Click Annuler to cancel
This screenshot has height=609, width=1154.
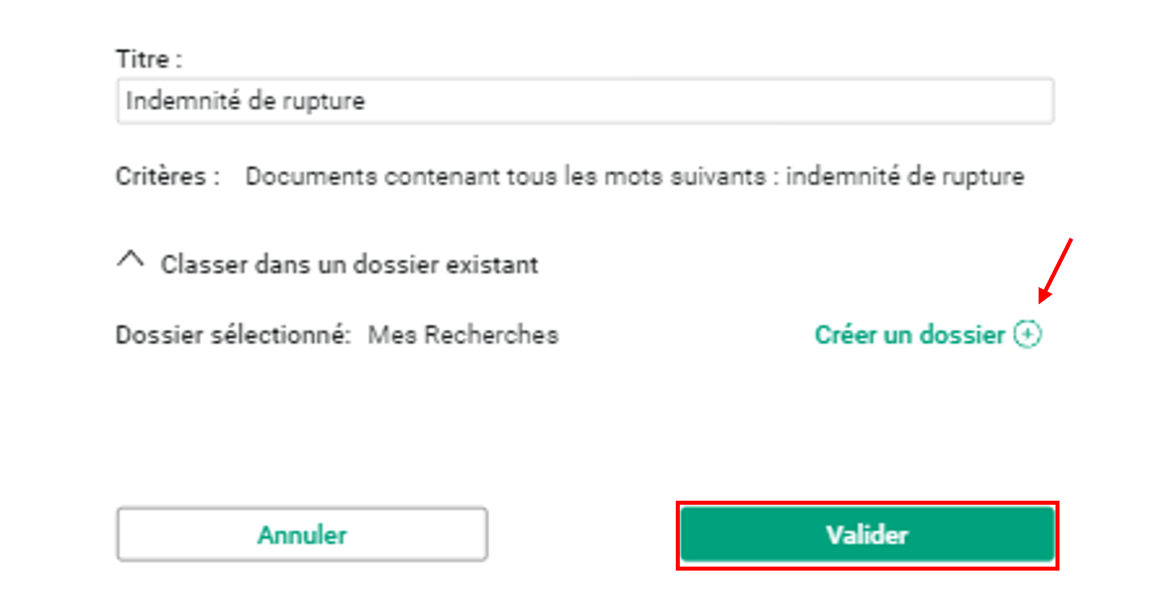302,535
